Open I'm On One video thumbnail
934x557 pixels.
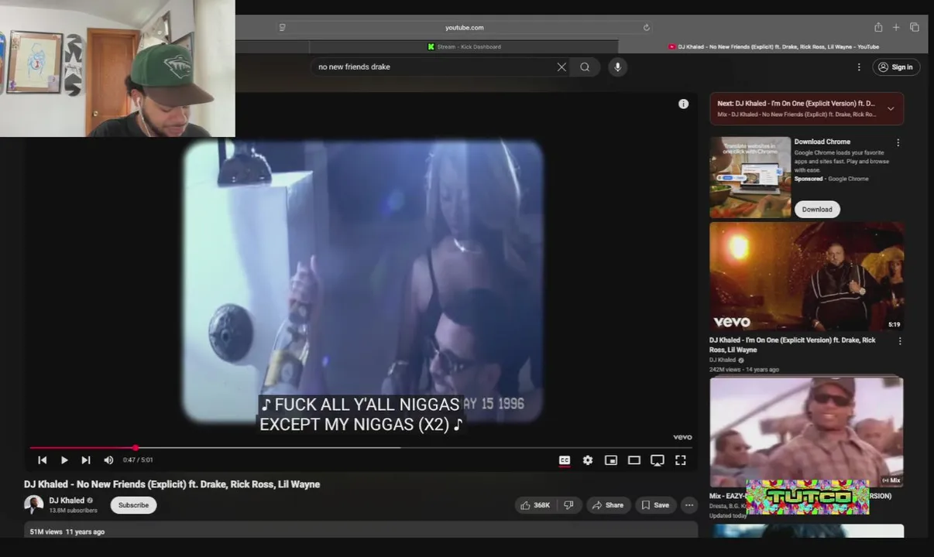806,277
